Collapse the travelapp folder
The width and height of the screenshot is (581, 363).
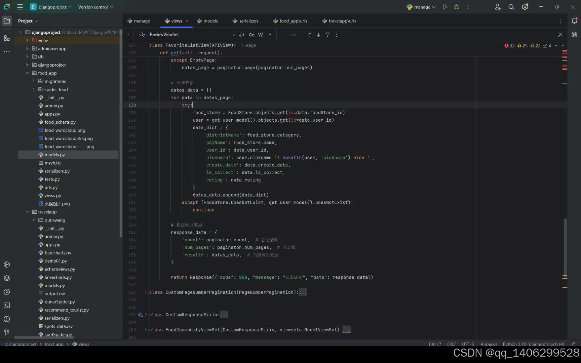[x=27, y=212]
